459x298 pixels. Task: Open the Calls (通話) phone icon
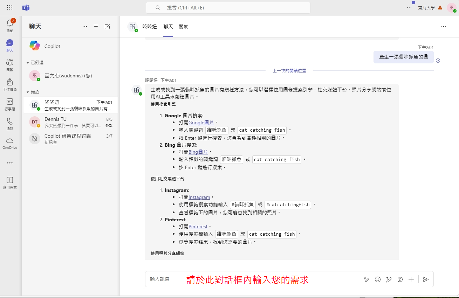[x=10, y=121]
